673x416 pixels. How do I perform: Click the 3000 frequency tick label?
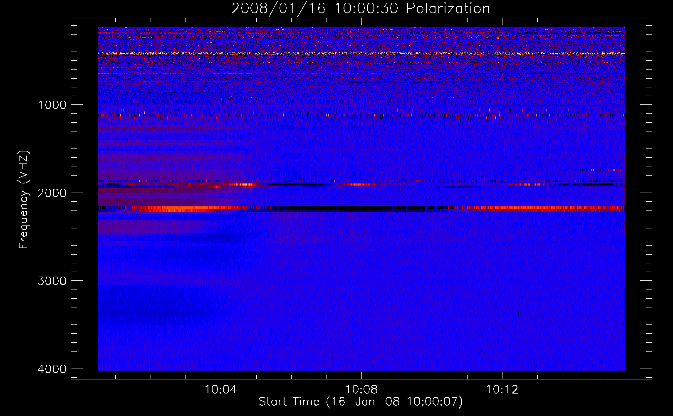click(52, 281)
